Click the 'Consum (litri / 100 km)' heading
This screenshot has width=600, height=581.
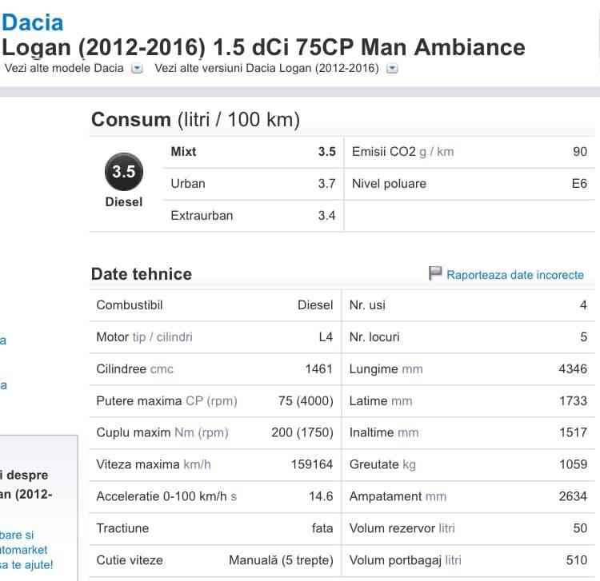pyautogui.click(x=195, y=120)
